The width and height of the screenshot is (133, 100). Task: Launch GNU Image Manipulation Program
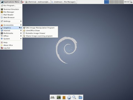click(x=40, y=28)
